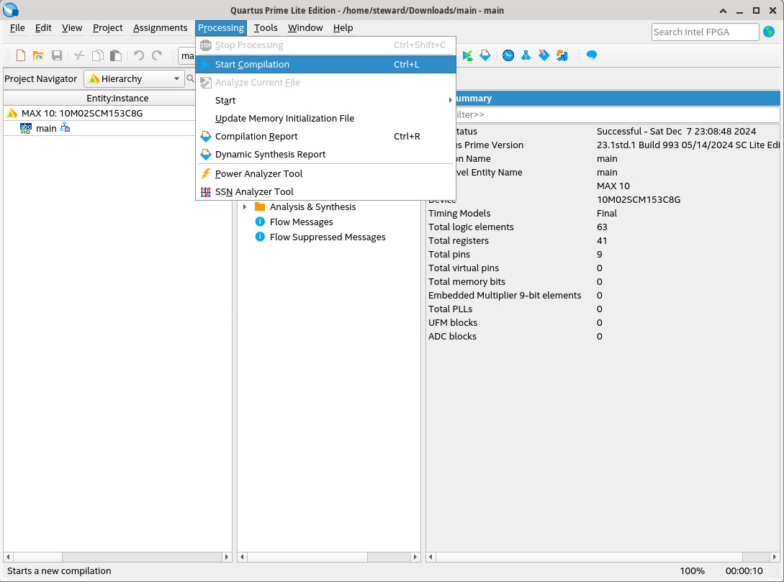Launch the SSN Analyzer Tool
The width and height of the screenshot is (784, 582).
pos(325,192)
